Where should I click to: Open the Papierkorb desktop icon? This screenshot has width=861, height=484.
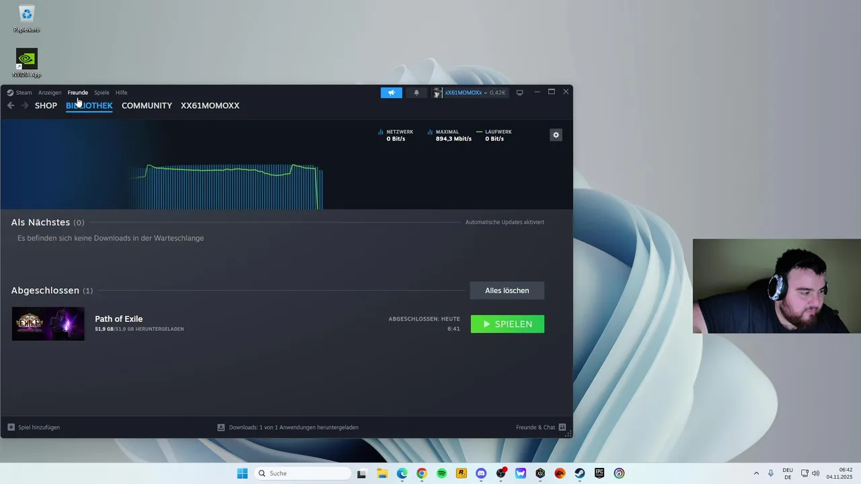click(27, 19)
